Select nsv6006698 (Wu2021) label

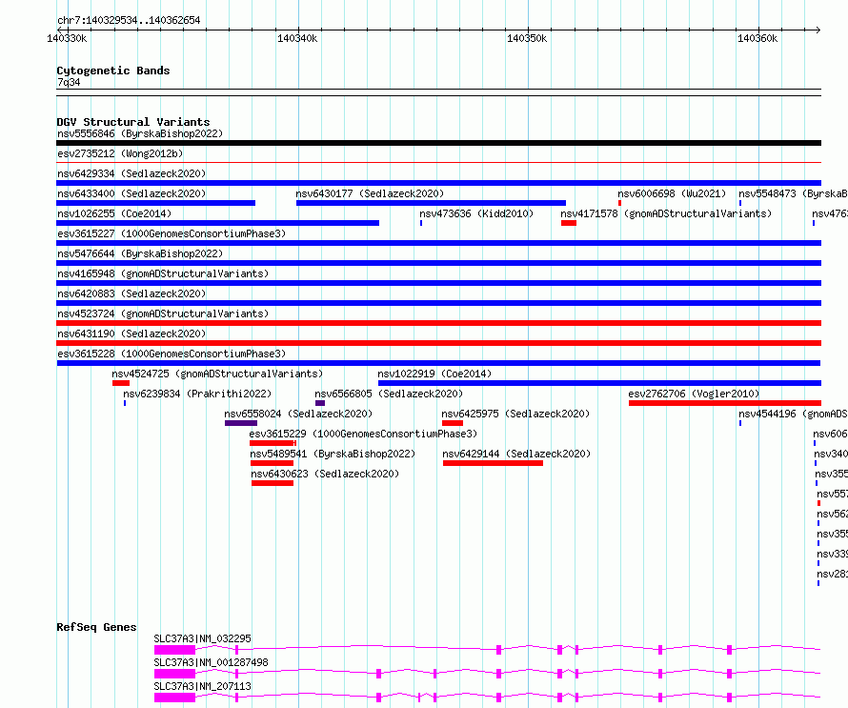(672, 193)
